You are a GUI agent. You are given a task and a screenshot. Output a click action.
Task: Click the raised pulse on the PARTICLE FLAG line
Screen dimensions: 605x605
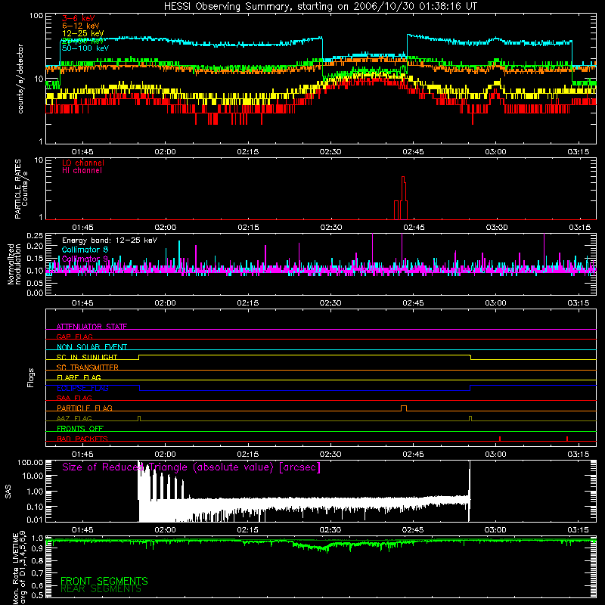pos(404,408)
